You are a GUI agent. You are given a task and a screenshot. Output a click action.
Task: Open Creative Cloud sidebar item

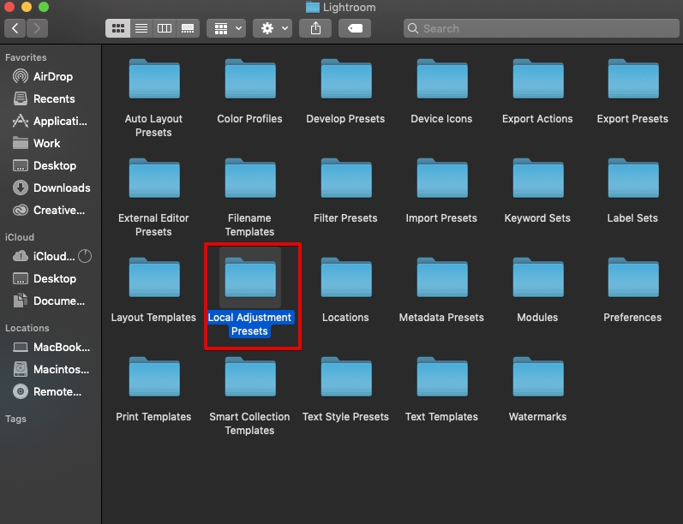point(51,211)
